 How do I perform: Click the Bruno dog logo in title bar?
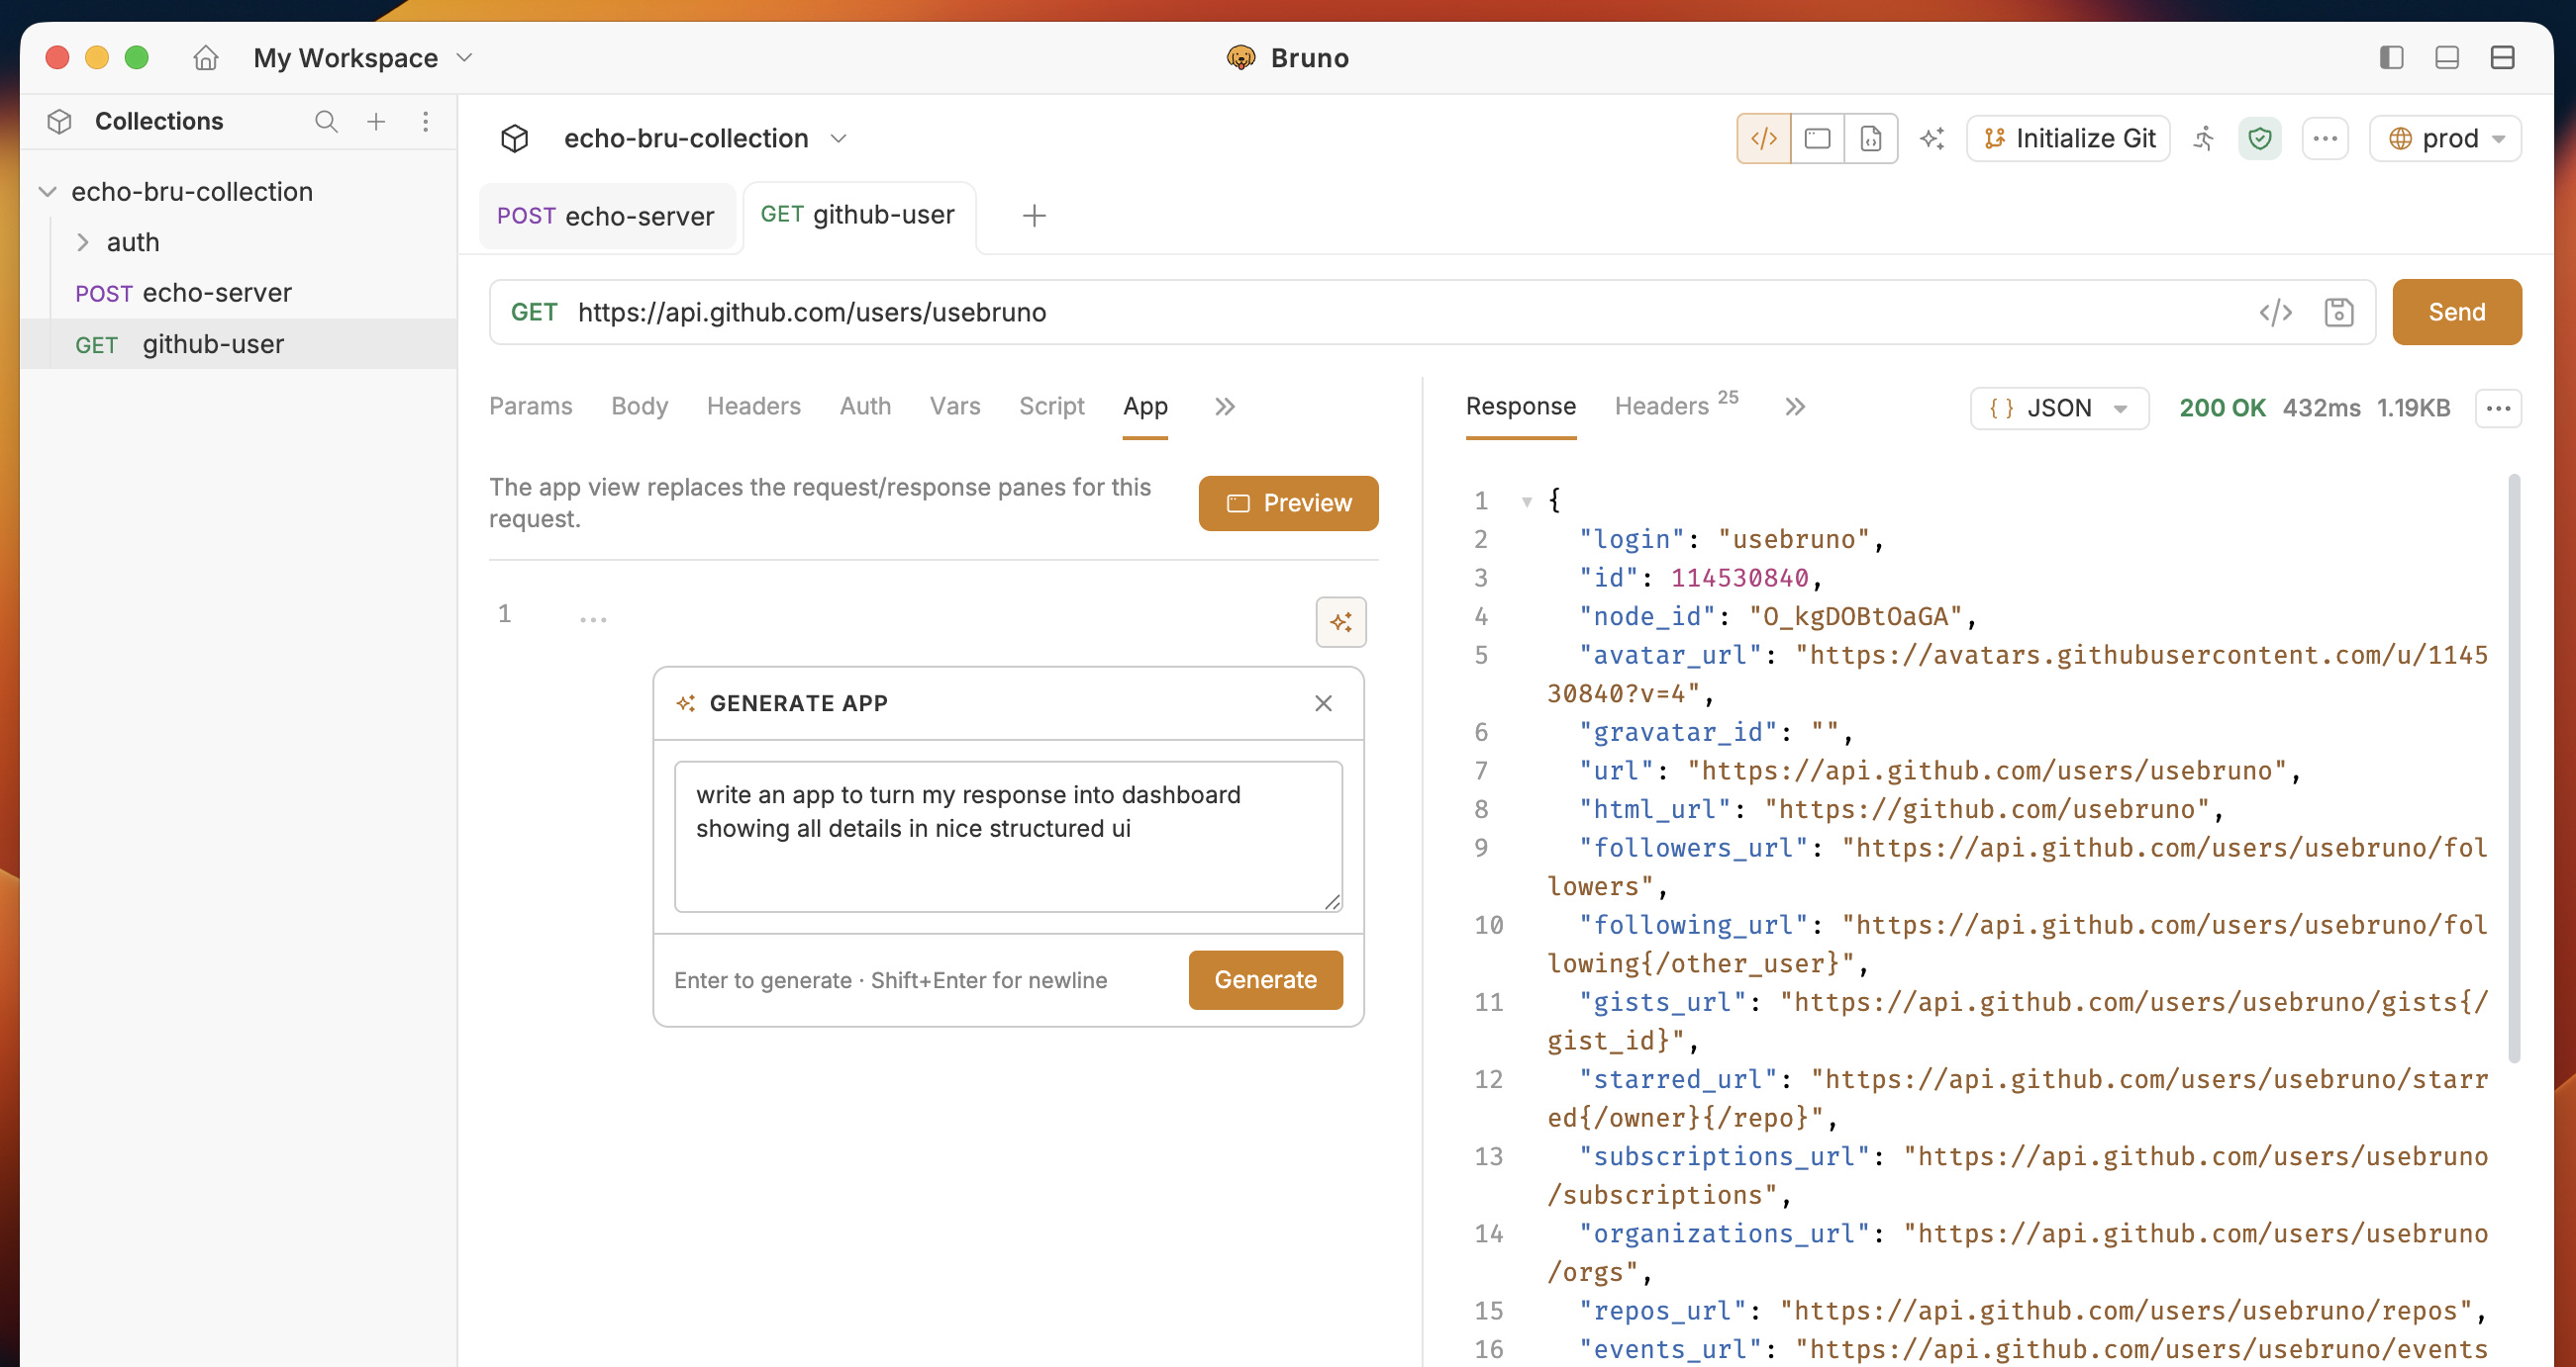tap(1241, 58)
